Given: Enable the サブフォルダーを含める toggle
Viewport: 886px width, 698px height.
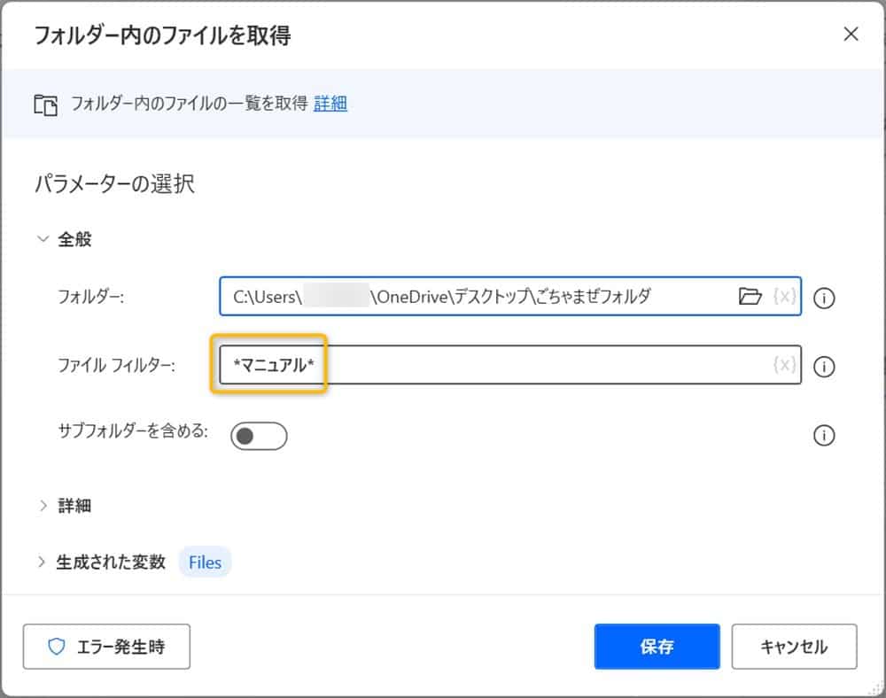Looking at the screenshot, I should coord(259,435).
